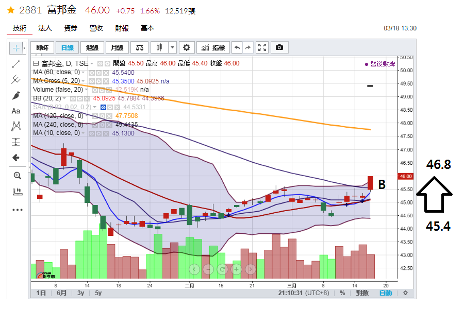Click the back arrow in left toolbar
This screenshot has width=464, height=309.
pos(16,158)
